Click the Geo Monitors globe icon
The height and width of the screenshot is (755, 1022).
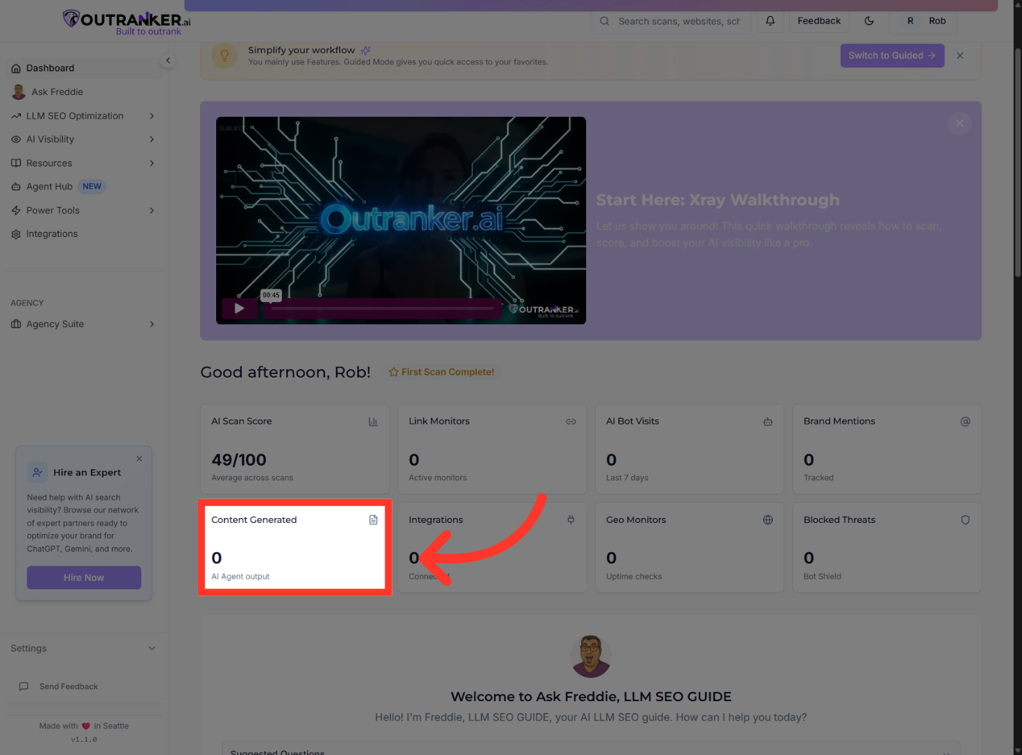point(768,520)
